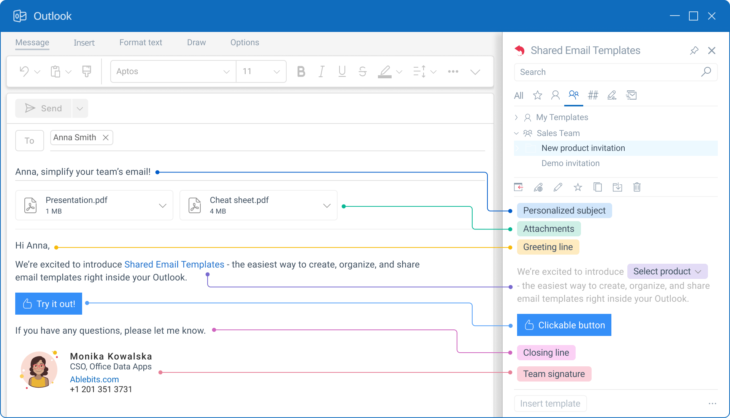
Task: Delete template with trash icon
Action: click(637, 187)
